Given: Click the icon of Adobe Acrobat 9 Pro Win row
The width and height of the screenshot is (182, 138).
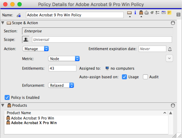Looking at the screenshot, I should pos(8,118).
